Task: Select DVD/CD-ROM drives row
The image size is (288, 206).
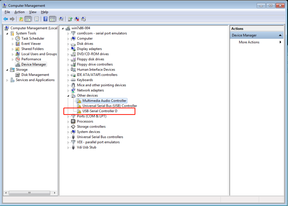Action: (93, 54)
